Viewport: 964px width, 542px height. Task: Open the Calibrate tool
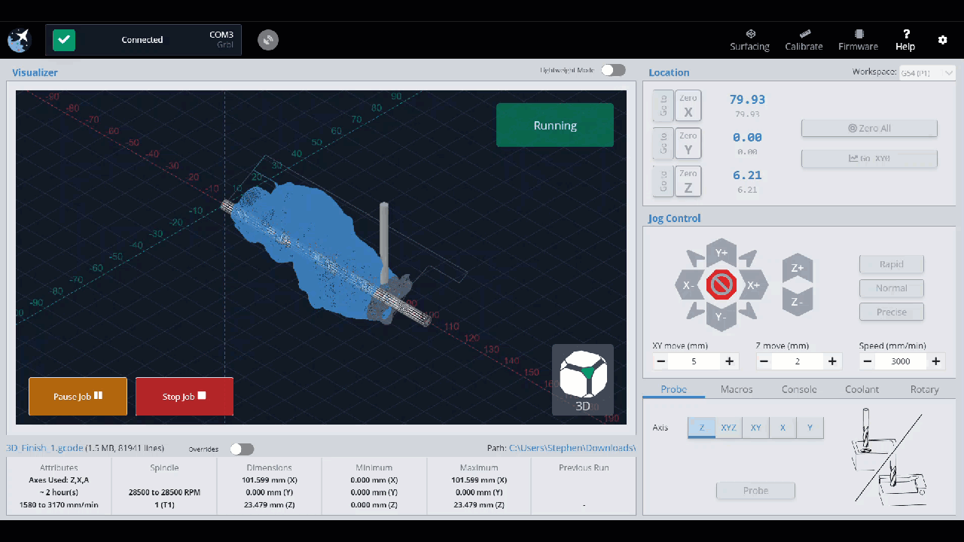click(x=804, y=40)
